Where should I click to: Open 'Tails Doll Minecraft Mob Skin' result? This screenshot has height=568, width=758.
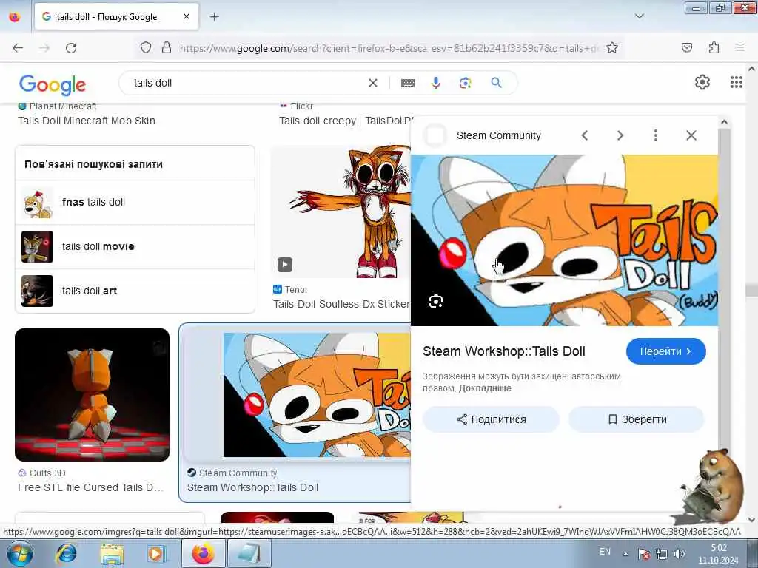(87, 121)
